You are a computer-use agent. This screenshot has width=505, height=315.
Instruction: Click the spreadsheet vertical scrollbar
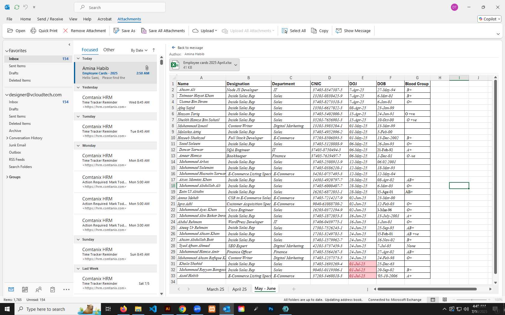point(495,177)
